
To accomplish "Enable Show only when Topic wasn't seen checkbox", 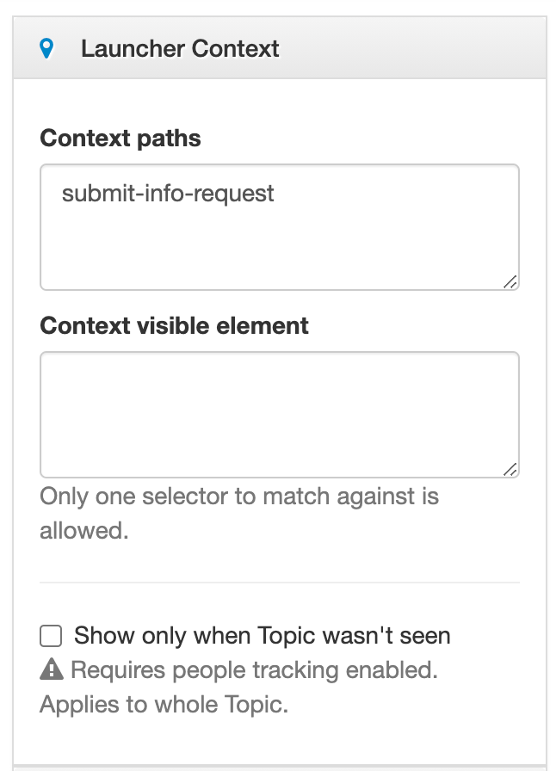I will point(51,636).
